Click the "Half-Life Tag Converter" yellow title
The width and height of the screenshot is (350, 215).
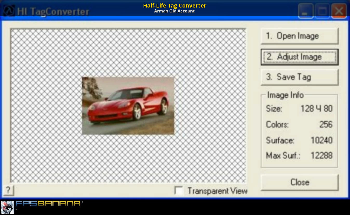click(174, 5)
